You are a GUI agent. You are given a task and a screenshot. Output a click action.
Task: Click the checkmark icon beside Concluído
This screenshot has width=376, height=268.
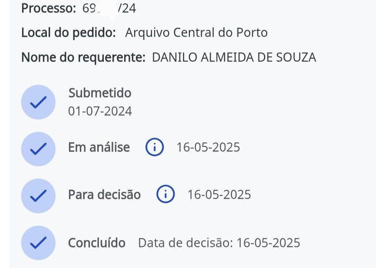[x=38, y=243]
